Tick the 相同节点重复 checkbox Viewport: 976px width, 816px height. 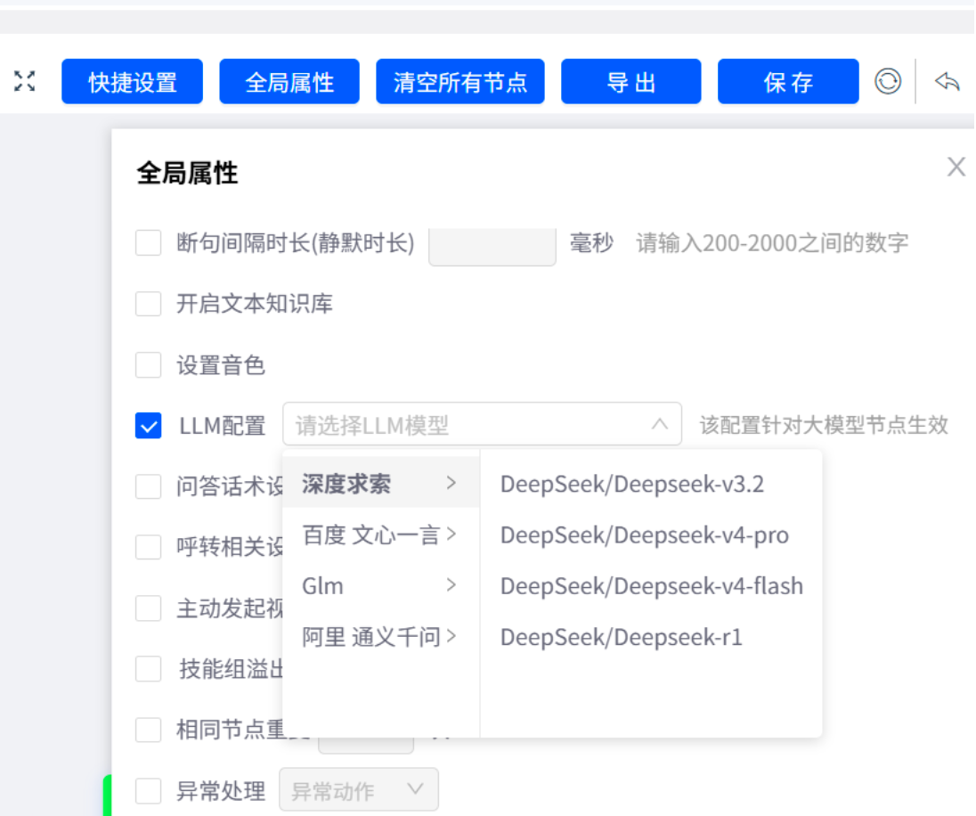tap(148, 730)
